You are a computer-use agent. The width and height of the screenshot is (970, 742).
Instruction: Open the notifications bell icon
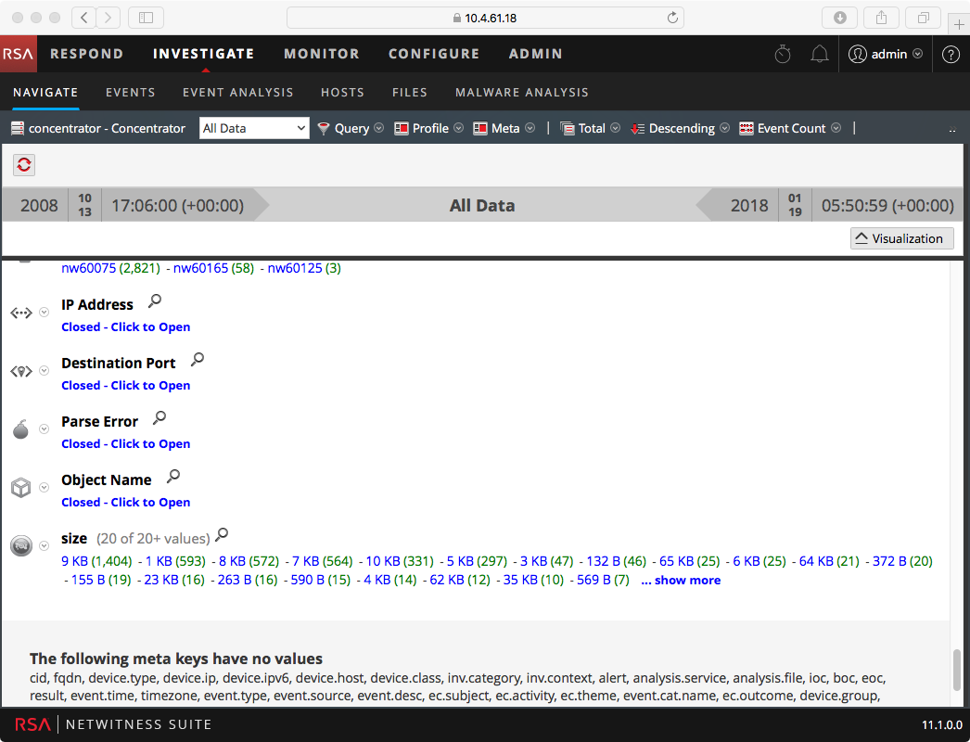click(x=819, y=54)
